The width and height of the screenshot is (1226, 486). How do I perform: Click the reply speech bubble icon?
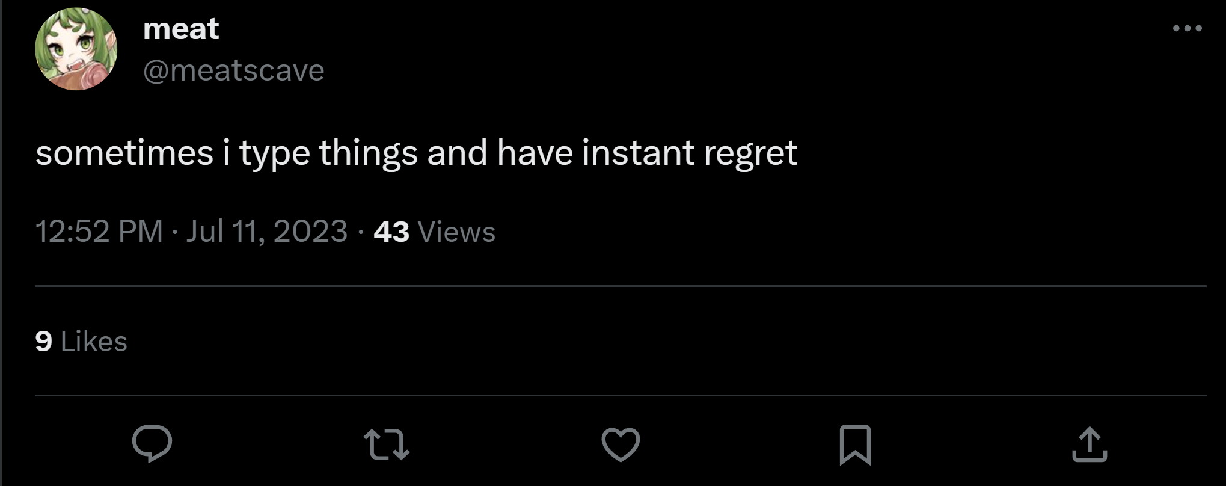click(x=152, y=444)
